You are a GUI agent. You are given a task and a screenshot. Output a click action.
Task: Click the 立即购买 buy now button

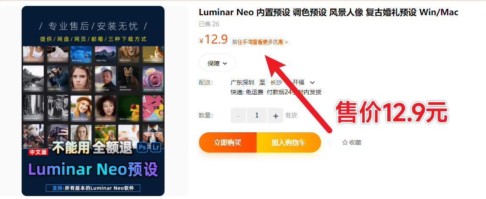pyautogui.click(x=228, y=142)
